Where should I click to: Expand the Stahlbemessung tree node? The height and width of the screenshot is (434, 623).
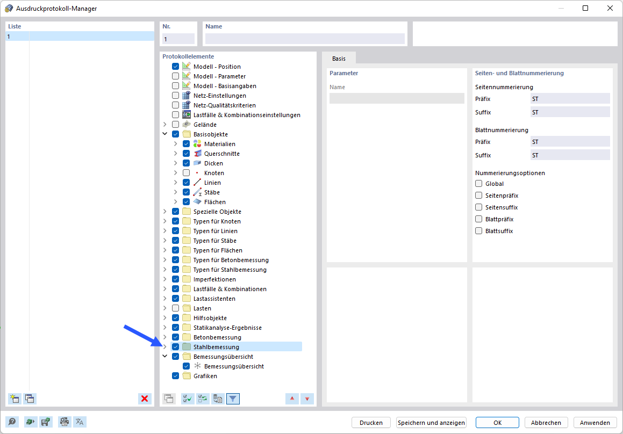[x=165, y=346]
